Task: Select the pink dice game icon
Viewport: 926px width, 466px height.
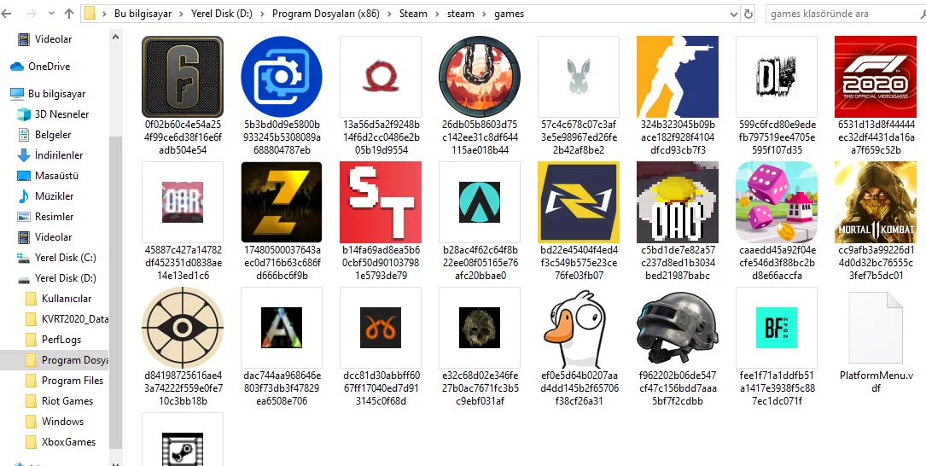Action: point(777,202)
